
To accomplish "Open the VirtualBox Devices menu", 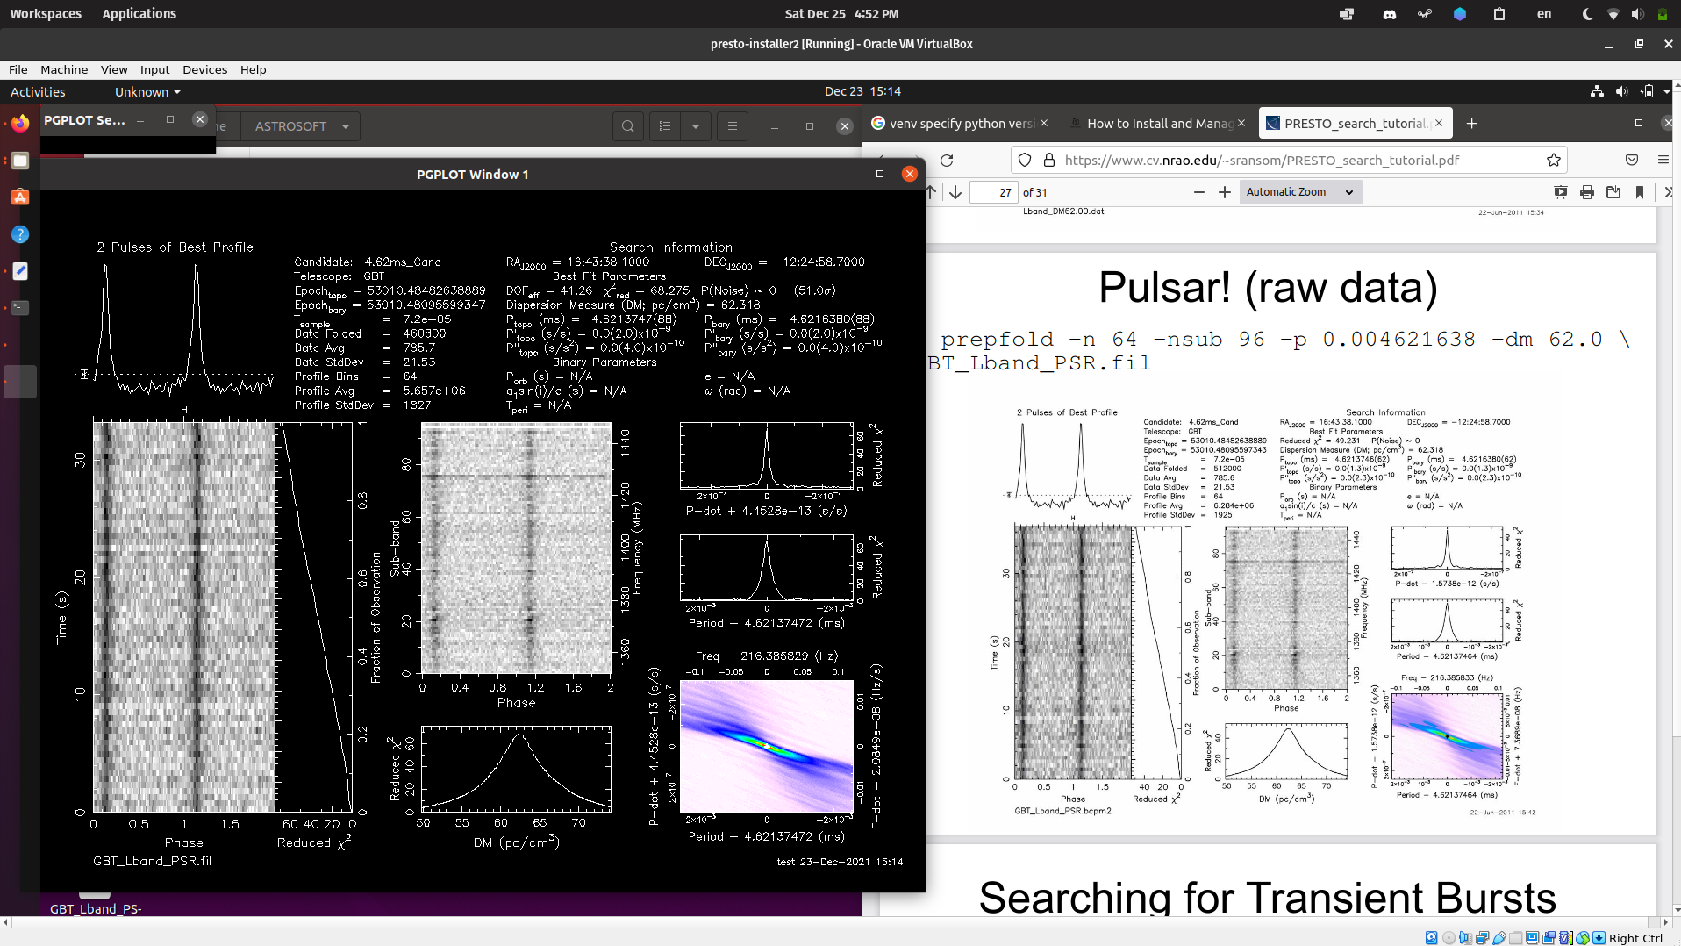I will pyautogui.click(x=204, y=69).
